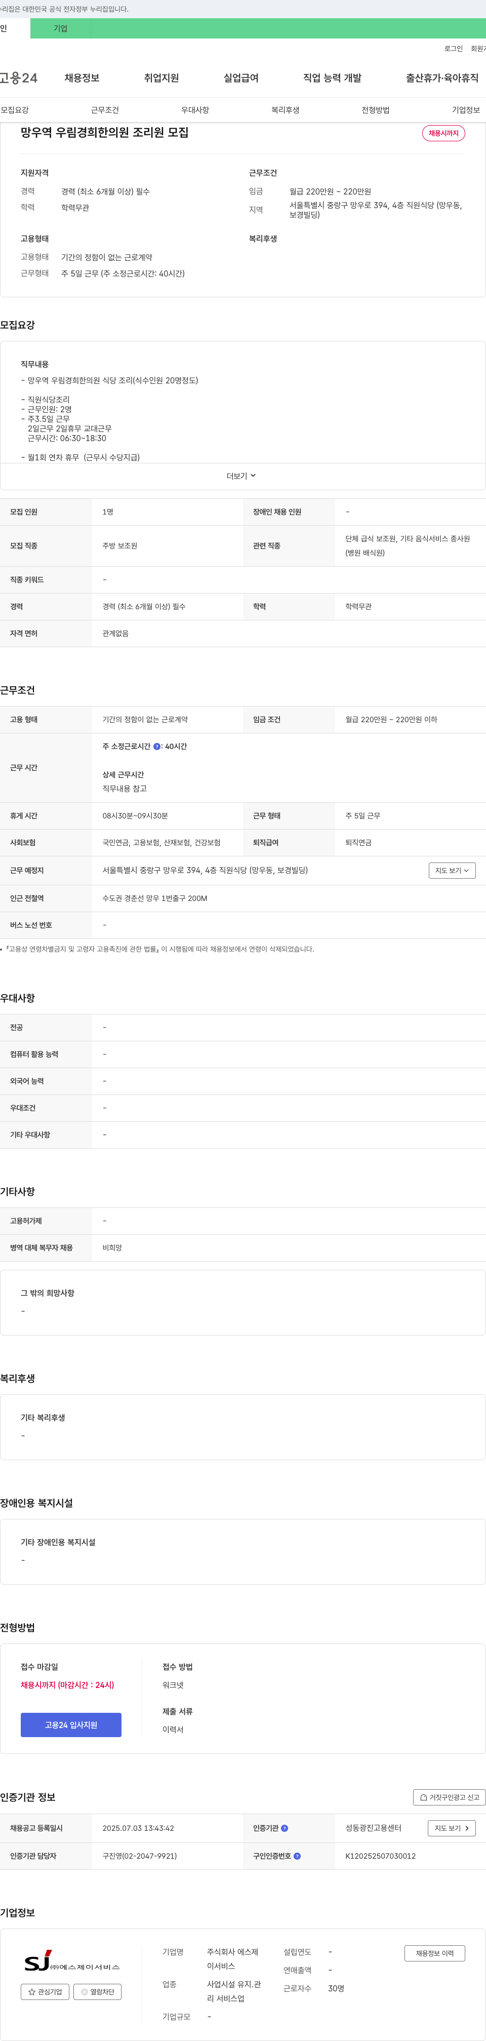The height and width of the screenshot is (2041, 486).
Task: Expand 지도 보기 map for 근무 예정지
Action: [x=452, y=871]
